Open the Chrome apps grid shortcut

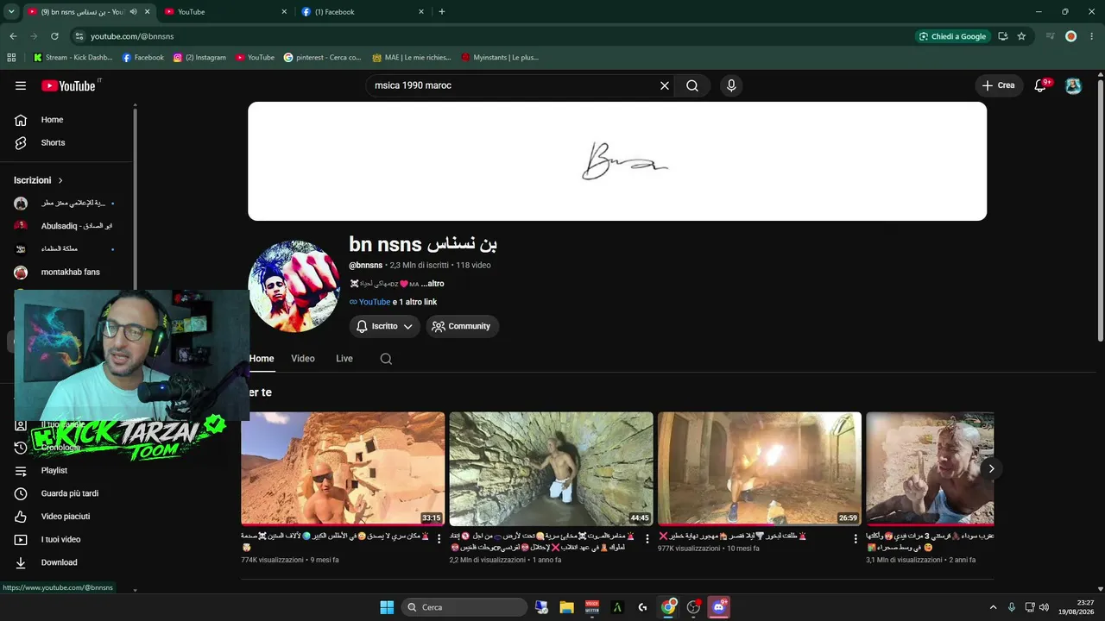tap(11, 58)
